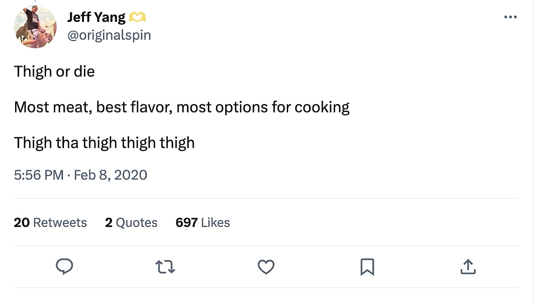View the 20 Retweets list
The image size is (538, 304).
click(50, 222)
